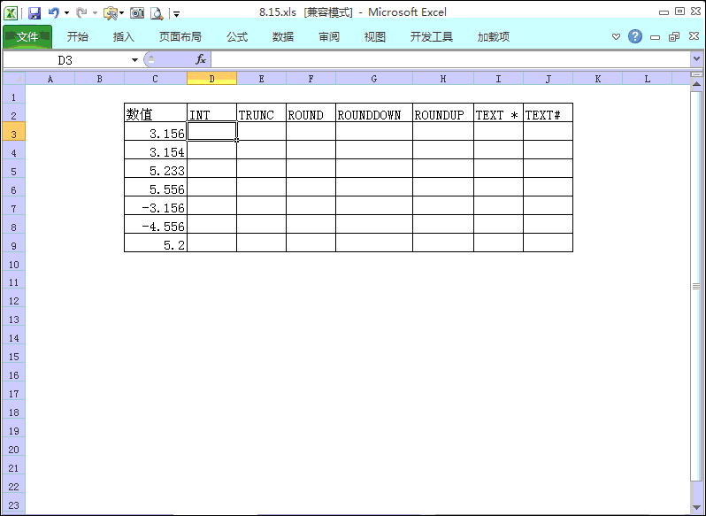The height and width of the screenshot is (516, 706).
Task: Select the cell containing 5.2
Action: (x=156, y=243)
